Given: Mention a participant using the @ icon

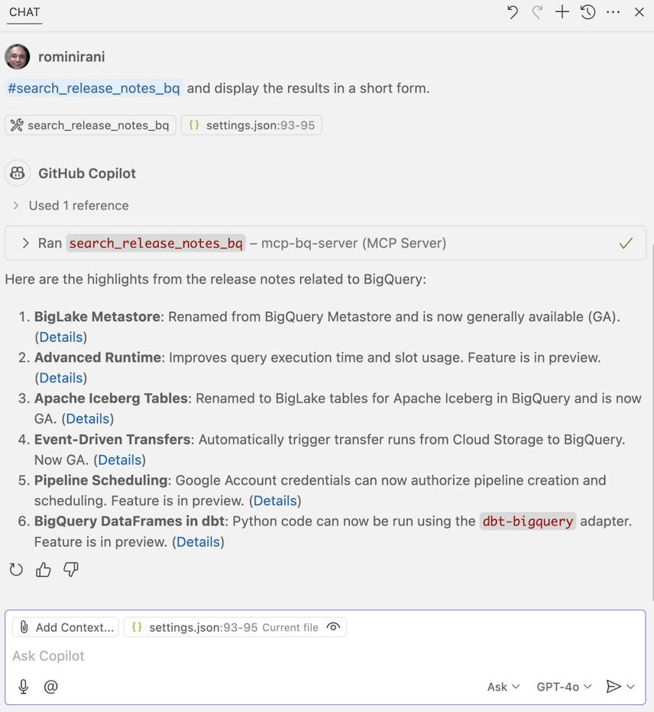Looking at the screenshot, I should point(50,686).
